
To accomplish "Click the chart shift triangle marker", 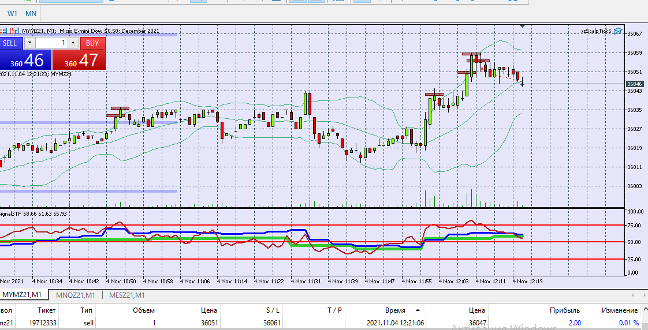I will pyautogui.click(x=523, y=26).
